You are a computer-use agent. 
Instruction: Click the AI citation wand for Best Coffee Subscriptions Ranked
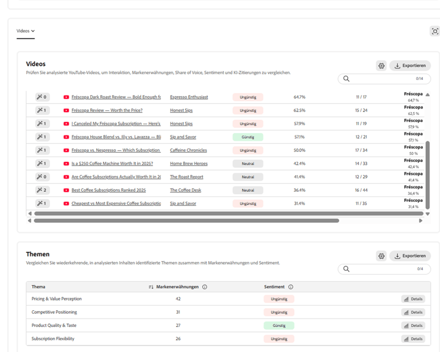pos(42,190)
